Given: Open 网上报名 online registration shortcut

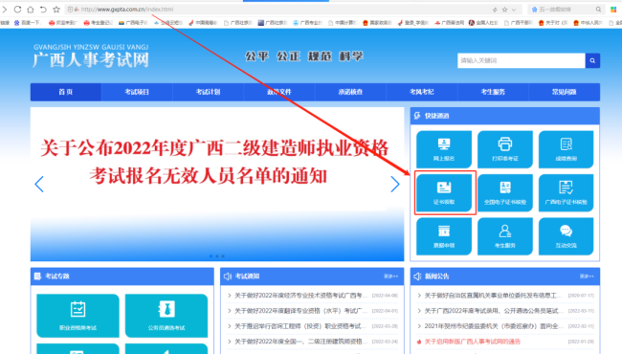Looking at the screenshot, I should [444, 149].
